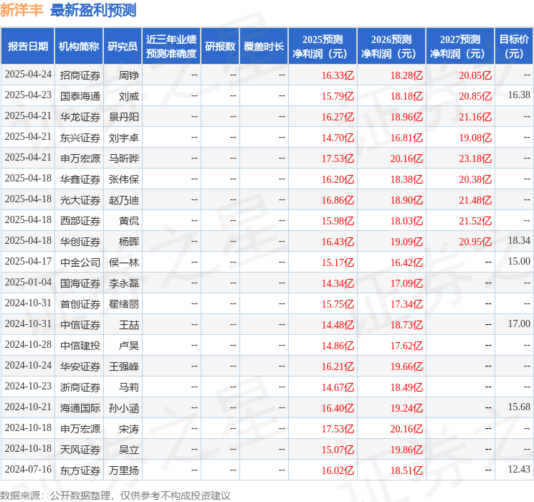Click 23.18亿 in the 申万宏源 row
Screen dimensions: 534x502
point(475,158)
